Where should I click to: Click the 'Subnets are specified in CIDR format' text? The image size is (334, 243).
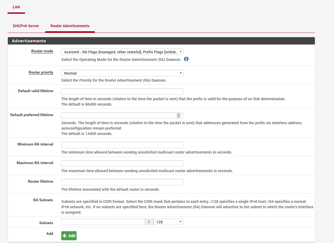tap(187, 207)
